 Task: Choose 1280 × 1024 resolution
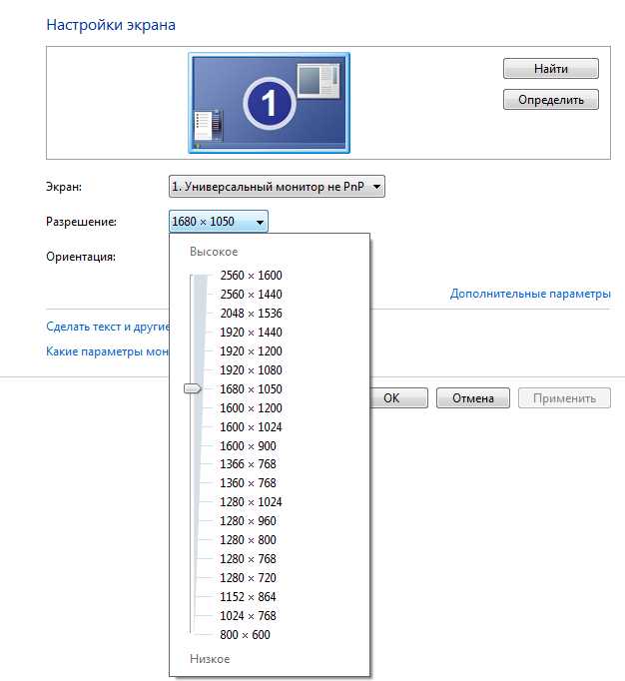coord(251,502)
